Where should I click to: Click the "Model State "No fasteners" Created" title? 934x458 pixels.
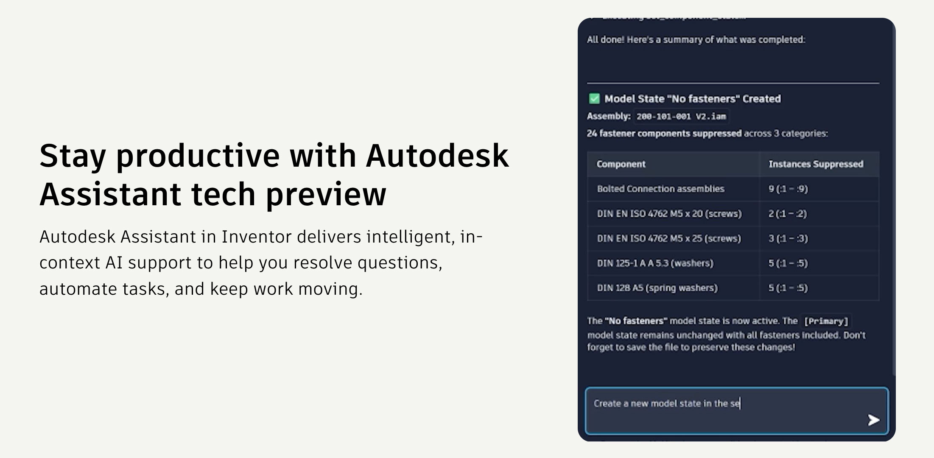click(x=692, y=99)
